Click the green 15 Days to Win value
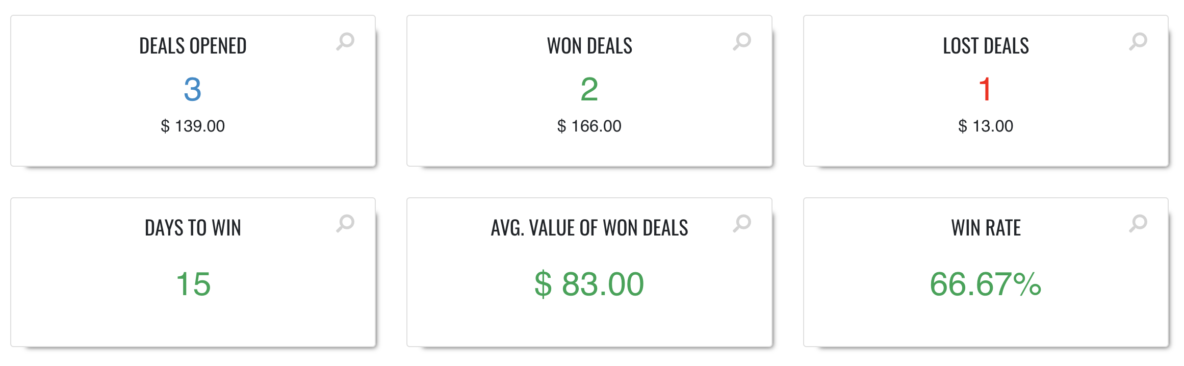The height and width of the screenshot is (366, 1184). point(193,284)
